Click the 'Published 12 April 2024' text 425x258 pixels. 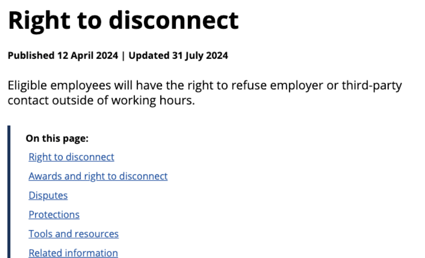[x=63, y=55]
